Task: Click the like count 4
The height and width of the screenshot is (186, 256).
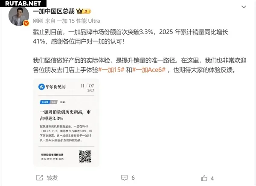Action: (x=212, y=178)
